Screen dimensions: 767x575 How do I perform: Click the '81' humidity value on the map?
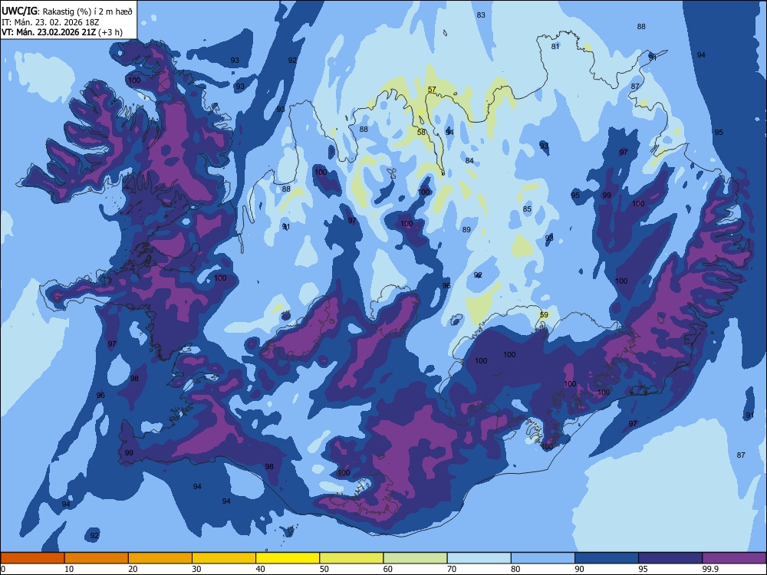tap(555, 47)
